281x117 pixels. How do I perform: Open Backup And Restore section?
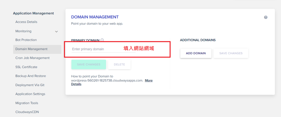click(x=30, y=76)
